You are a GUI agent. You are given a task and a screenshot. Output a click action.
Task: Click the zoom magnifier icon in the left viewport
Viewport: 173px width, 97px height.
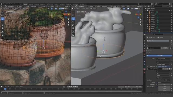(x=68, y=19)
